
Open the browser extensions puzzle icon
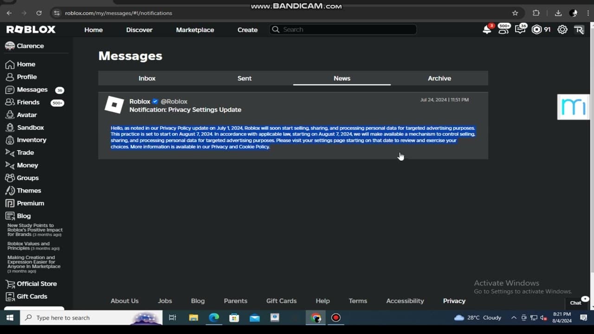pos(536,13)
